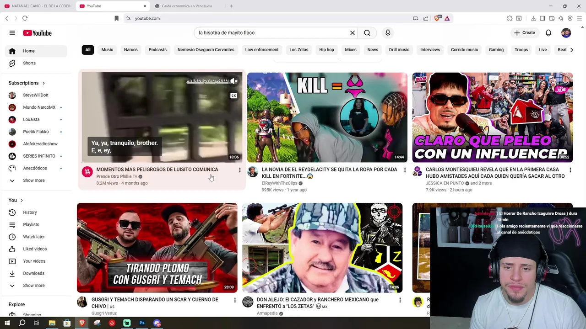Open the Prende Otro Phillie Tv channel

(x=117, y=176)
